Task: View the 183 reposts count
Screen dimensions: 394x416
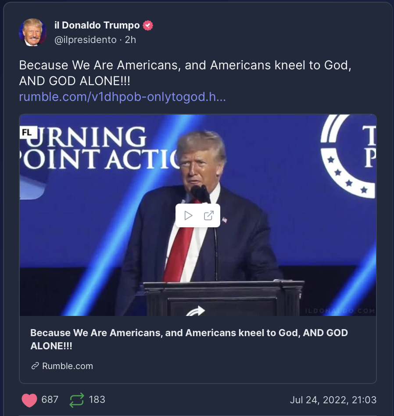Action: [97, 400]
